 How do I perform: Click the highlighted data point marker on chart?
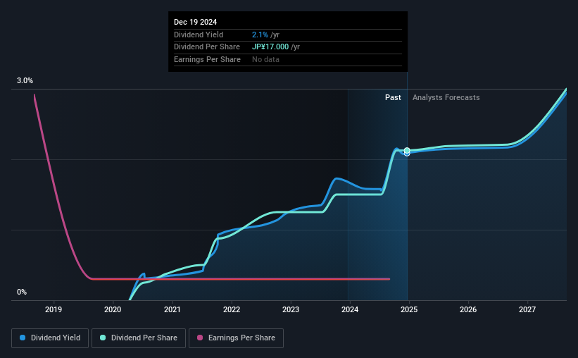407,152
